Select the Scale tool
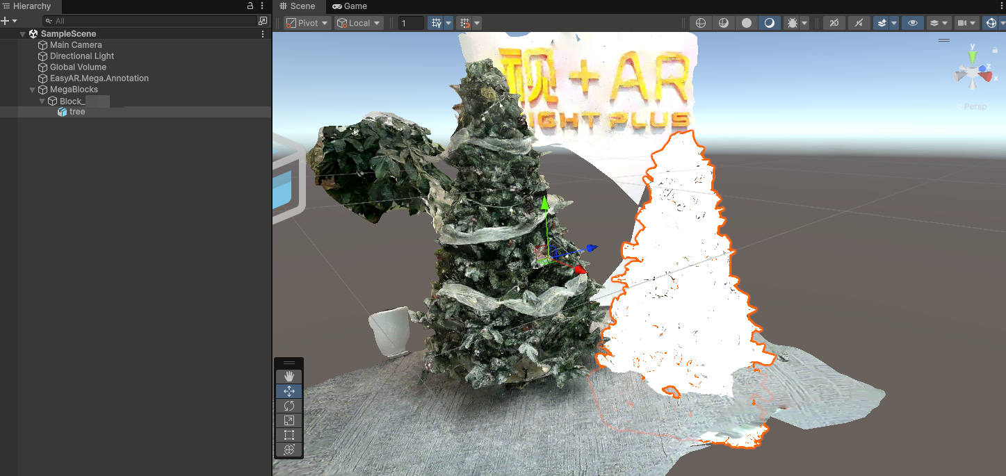The height and width of the screenshot is (476, 1006). click(289, 420)
